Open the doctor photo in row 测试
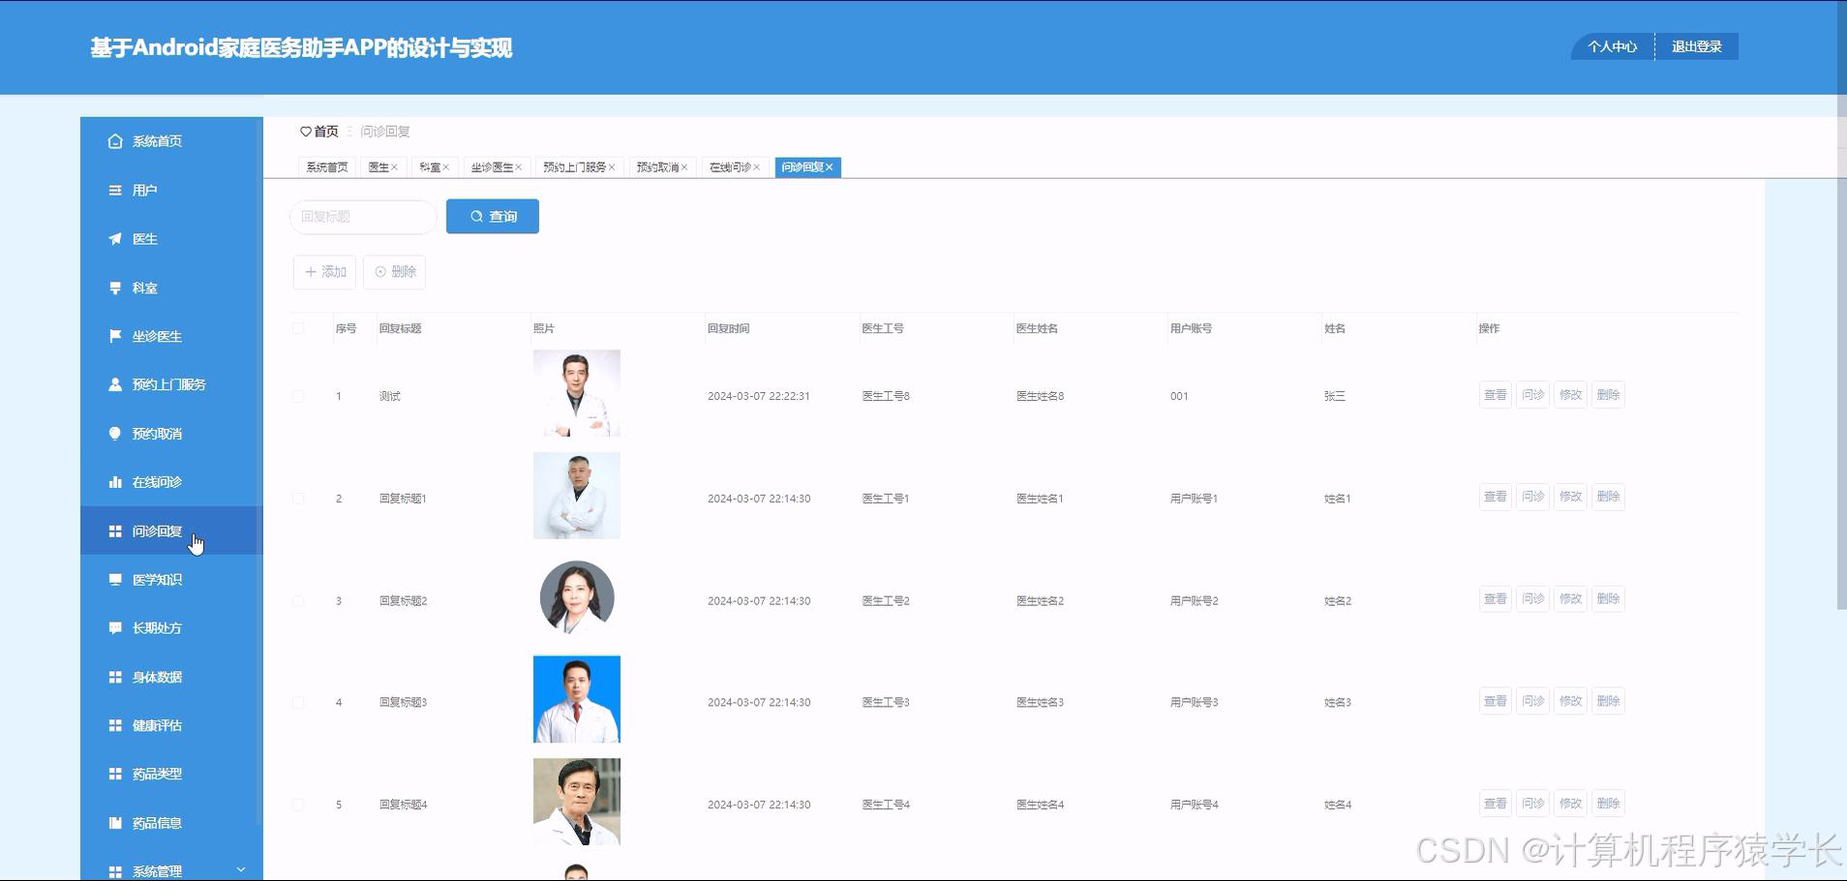This screenshot has width=1847, height=881. [577, 393]
